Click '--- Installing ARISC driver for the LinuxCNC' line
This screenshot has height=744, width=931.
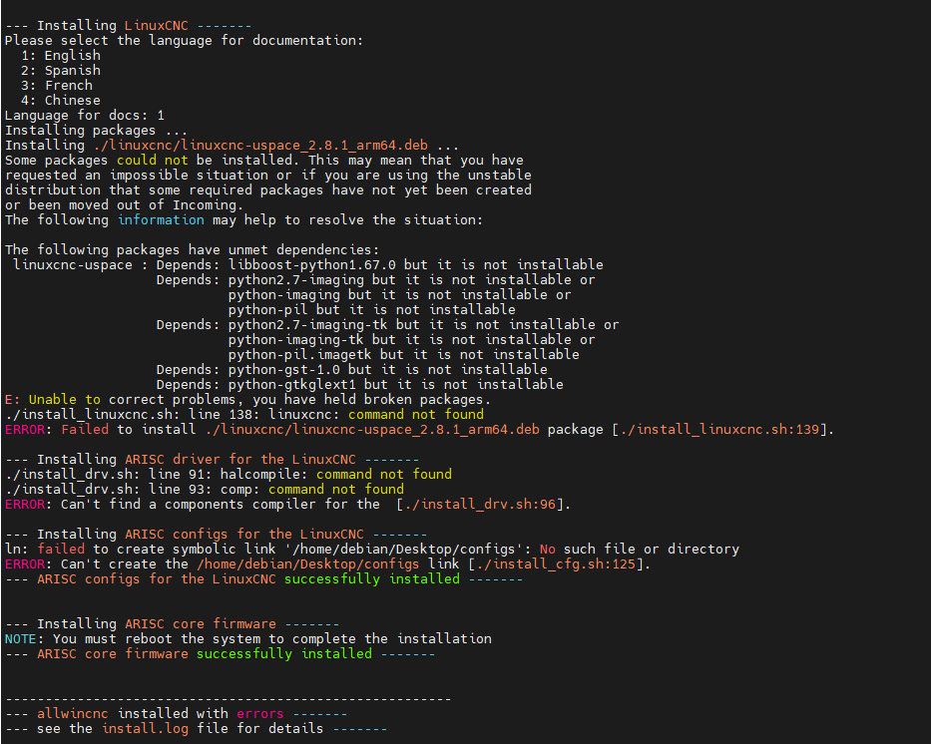[x=212, y=459]
